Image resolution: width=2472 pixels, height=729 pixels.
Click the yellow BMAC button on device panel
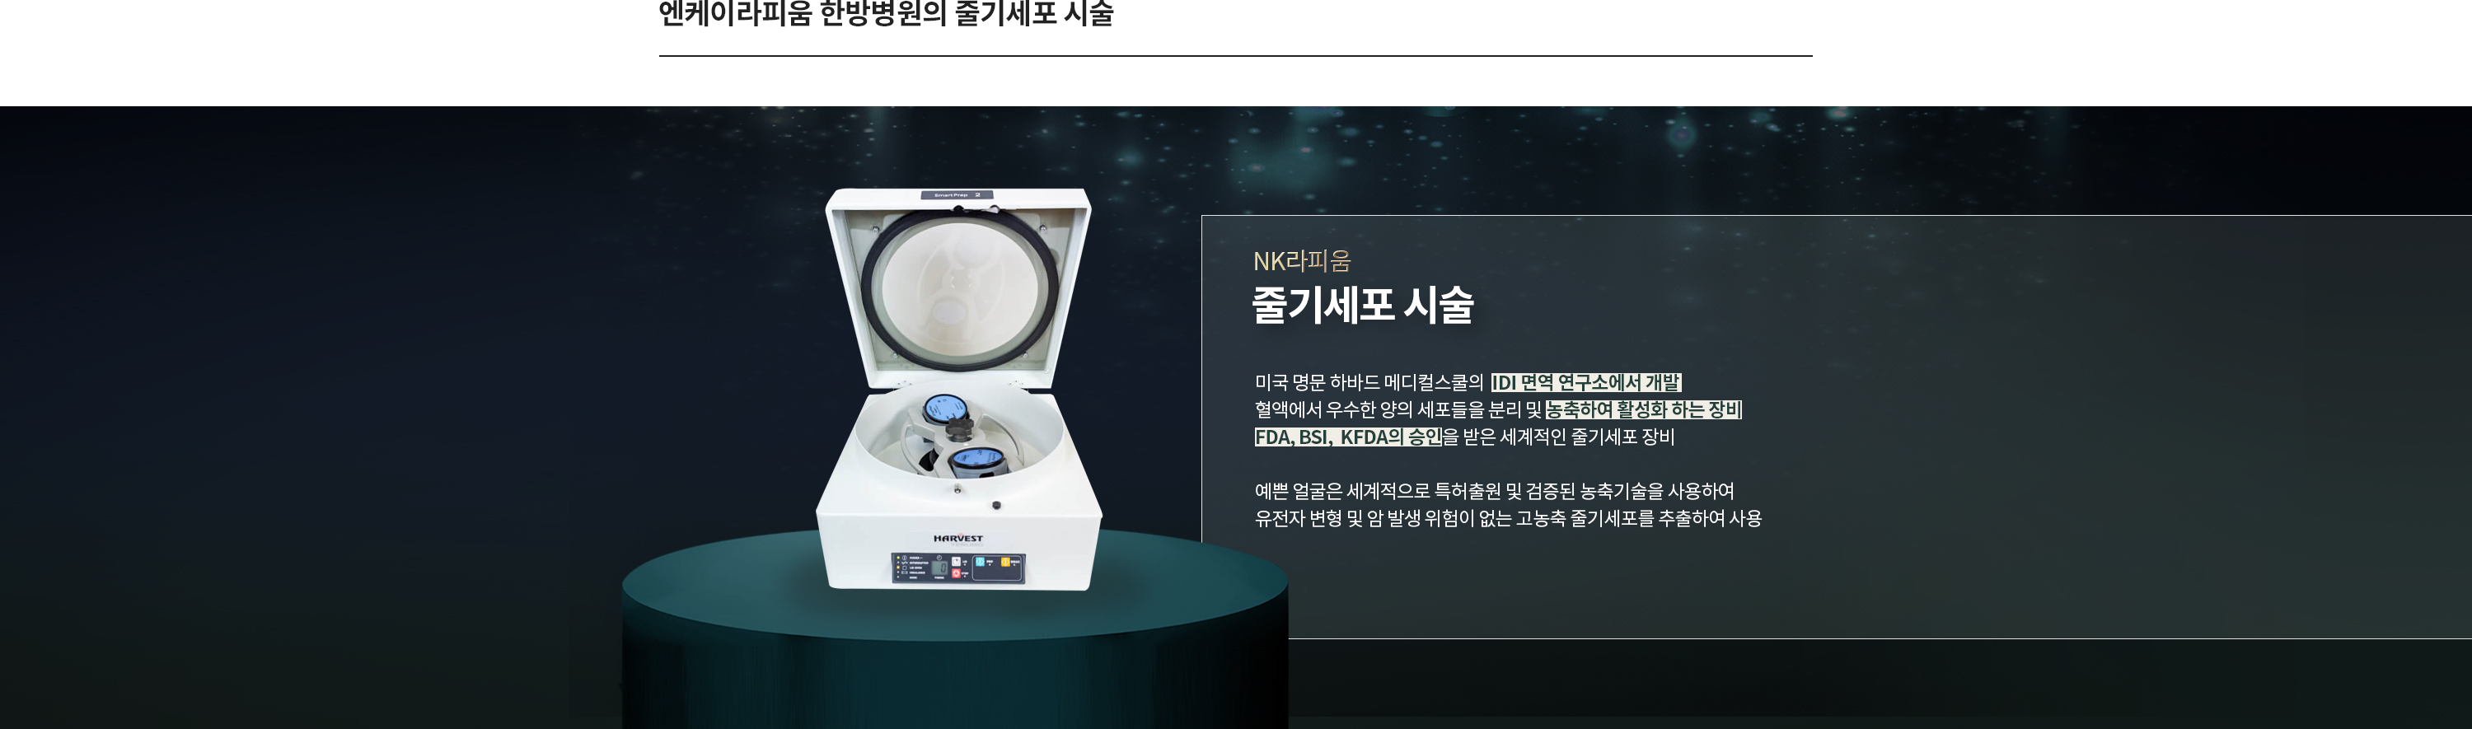tap(1005, 562)
